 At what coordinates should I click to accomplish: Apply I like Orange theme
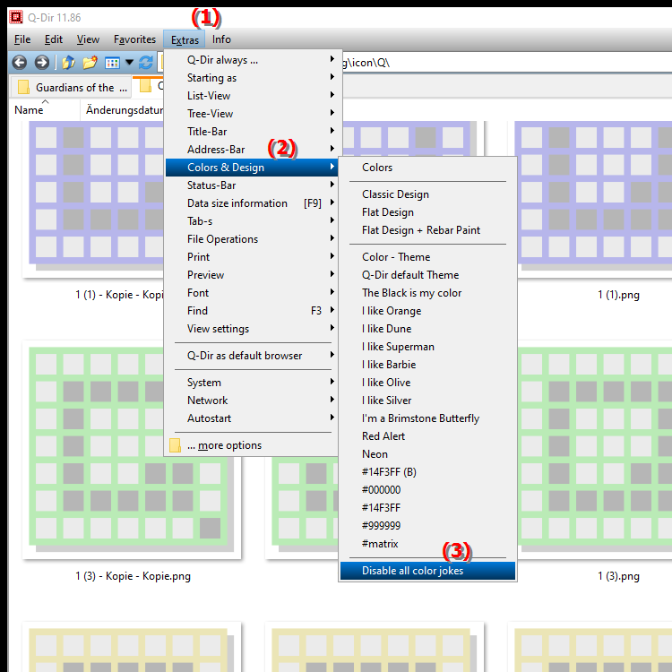(427, 311)
